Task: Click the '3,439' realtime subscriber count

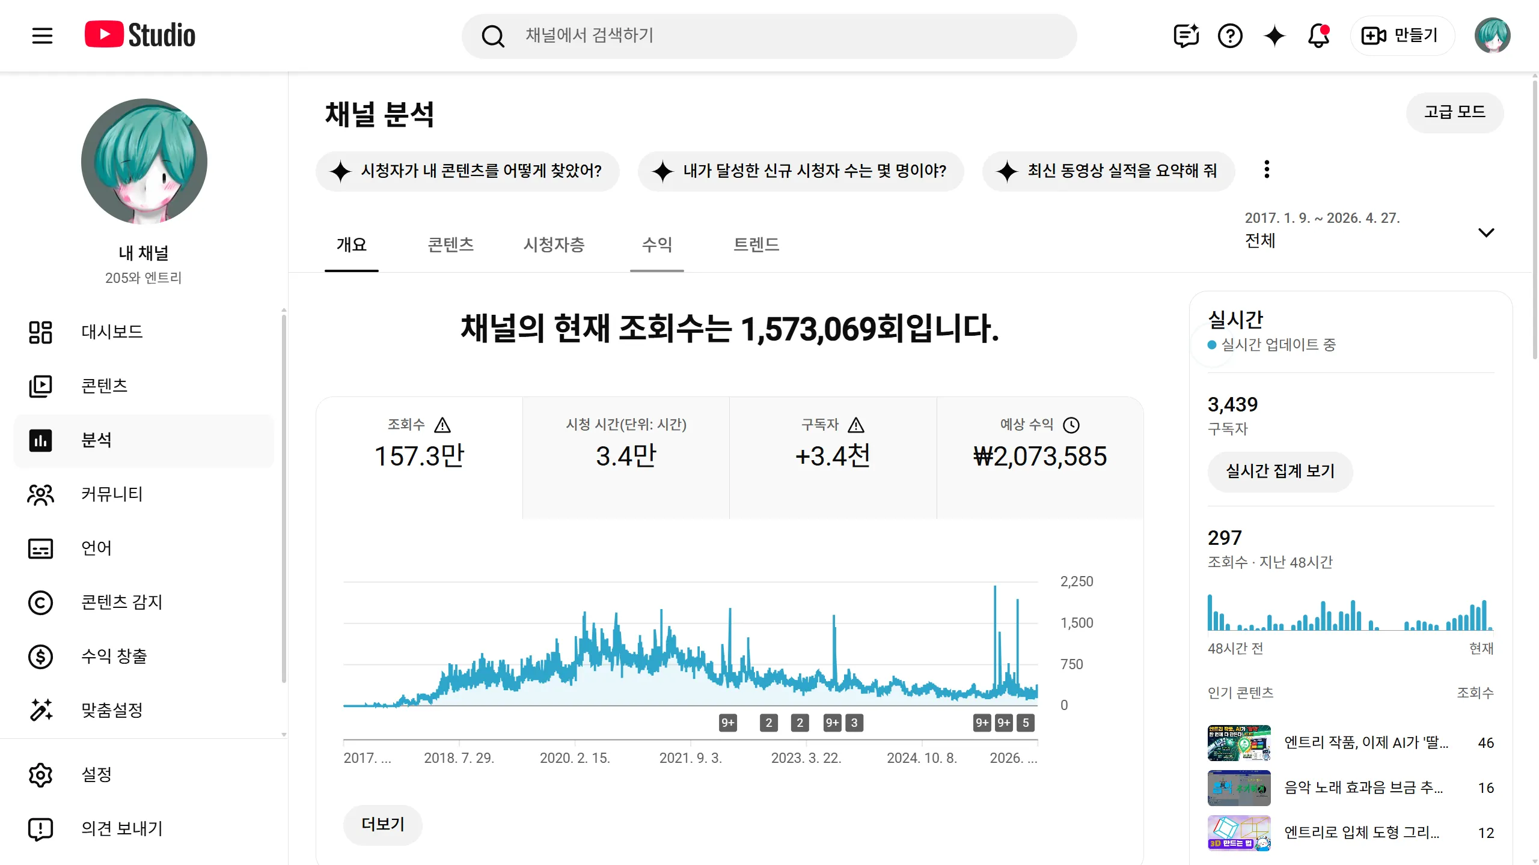Action: point(1232,405)
